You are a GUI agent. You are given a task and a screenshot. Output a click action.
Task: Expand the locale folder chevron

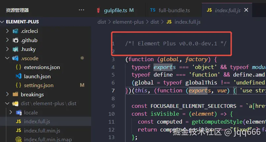coord(11,112)
